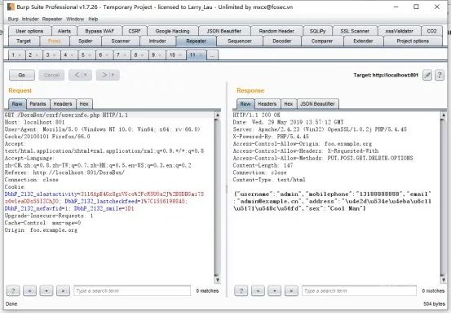The height and width of the screenshot is (314, 451).
Task: Switch to the Alerts tab
Action: pos(64,31)
